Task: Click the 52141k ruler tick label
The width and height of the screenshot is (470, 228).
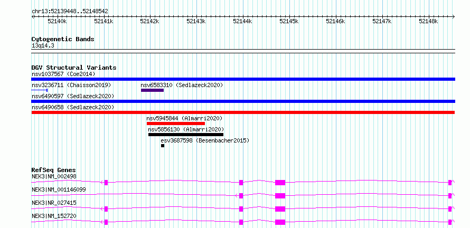Action: 104,21
